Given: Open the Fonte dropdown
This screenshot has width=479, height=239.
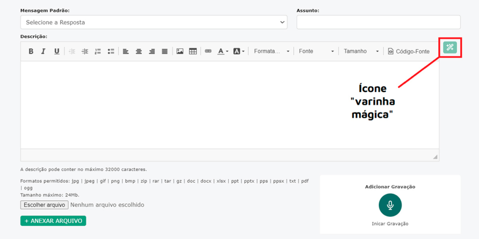Looking at the screenshot, I should click(x=316, y=51).
